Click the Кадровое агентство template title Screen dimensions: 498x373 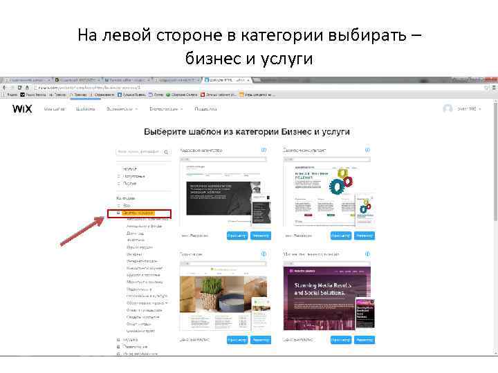(x=201, y=151)
